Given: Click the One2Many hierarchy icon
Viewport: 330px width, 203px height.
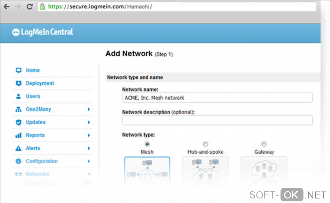Looking at the screenshot, I should 18,109.
